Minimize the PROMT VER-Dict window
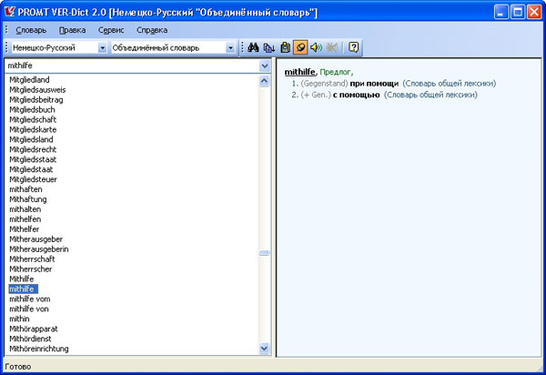This screenshot has width=546, height=375. [501, 12]
